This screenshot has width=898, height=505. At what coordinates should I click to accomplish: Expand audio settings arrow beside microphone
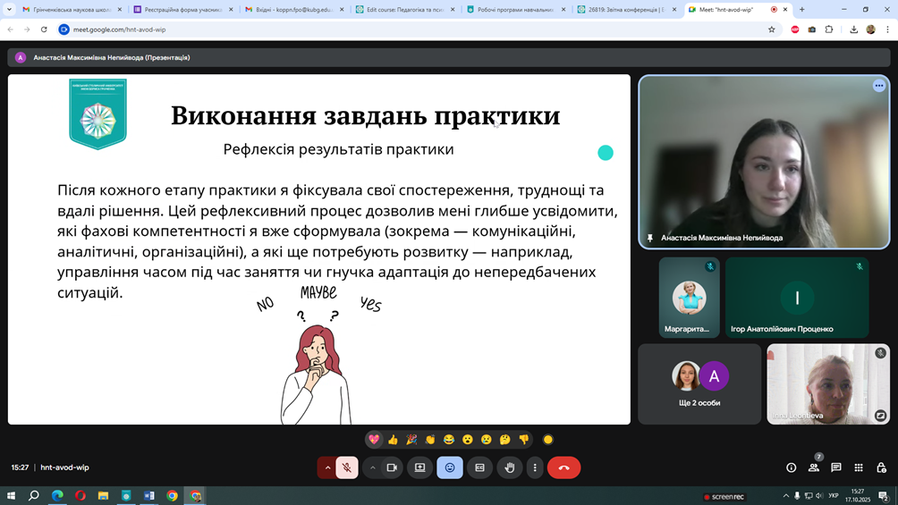point(327,467)
